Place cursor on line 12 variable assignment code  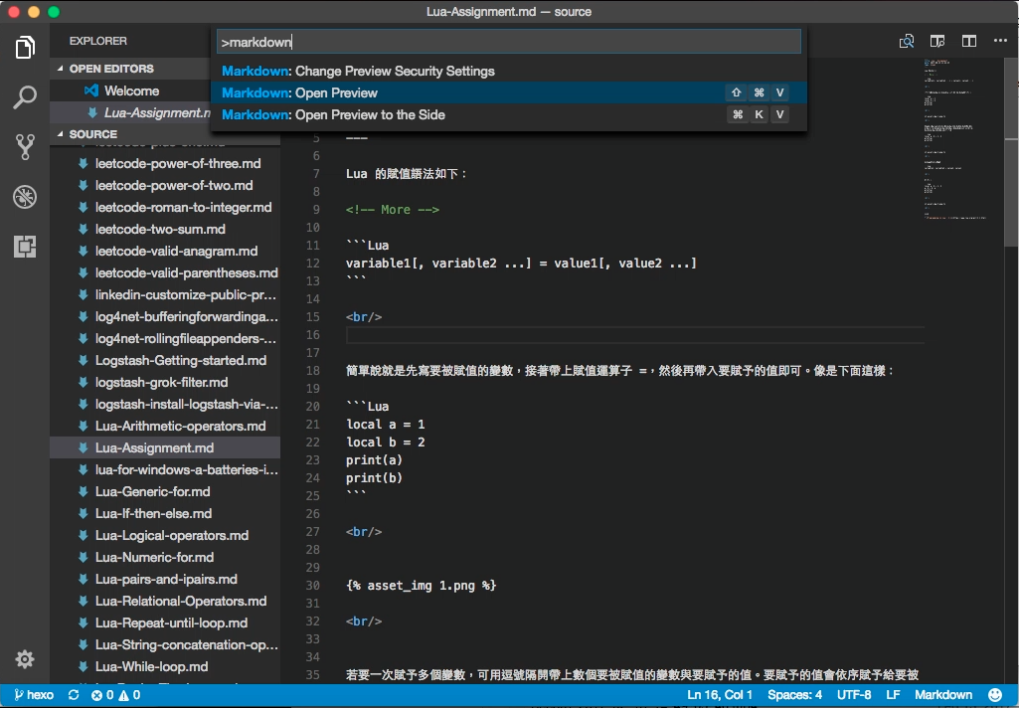click(x=521, y=264)
